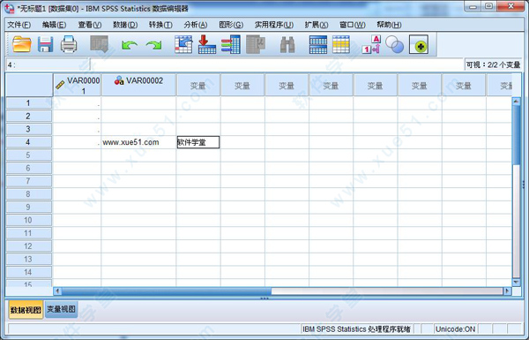
Task: Open the 数据(D) menu
Action: coord(125,25)
